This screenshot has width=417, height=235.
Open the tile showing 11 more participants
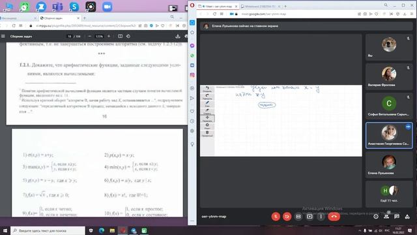389,194
